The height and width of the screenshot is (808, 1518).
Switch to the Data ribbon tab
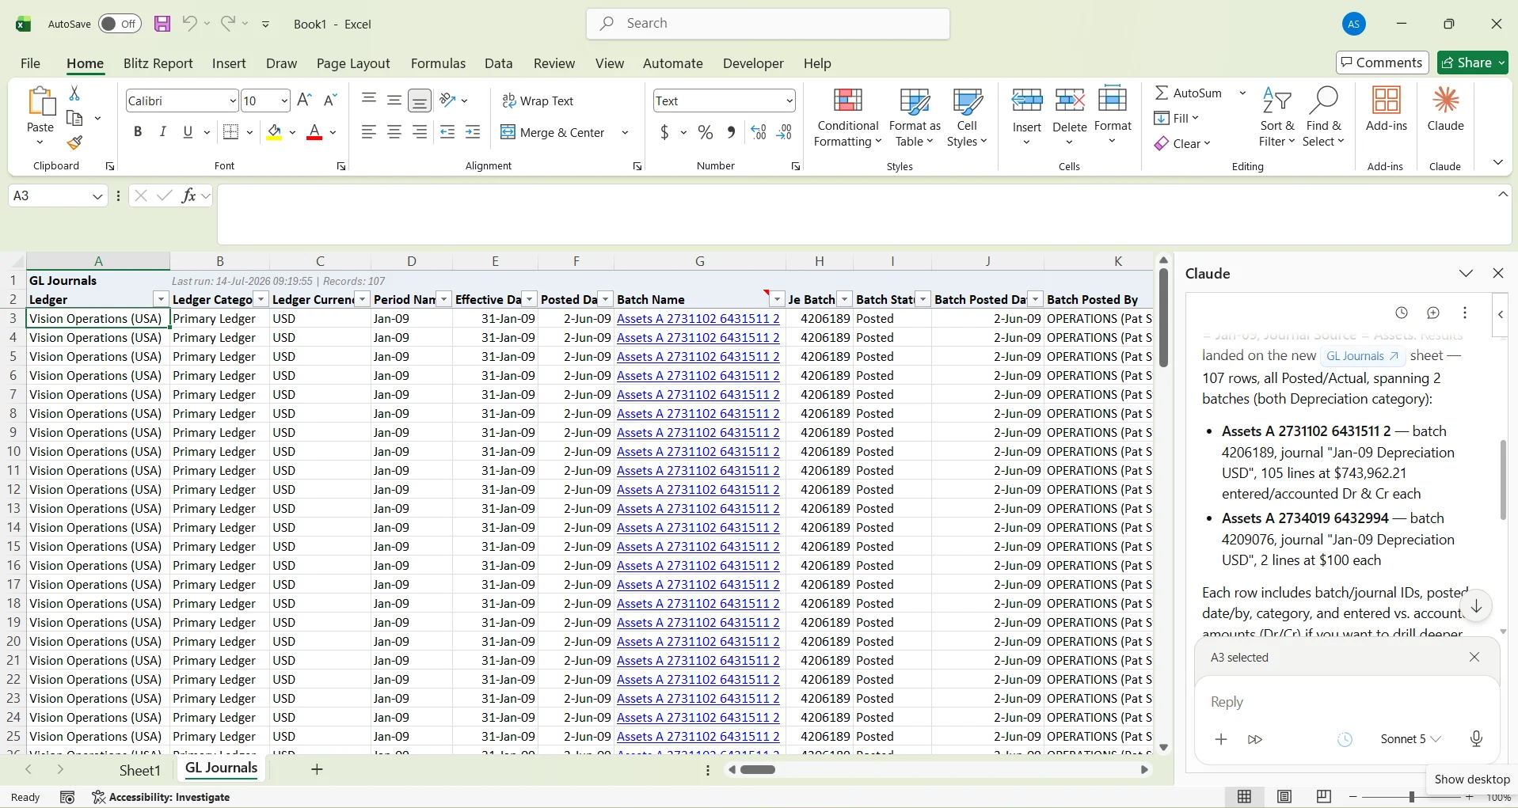coord(499,63)
